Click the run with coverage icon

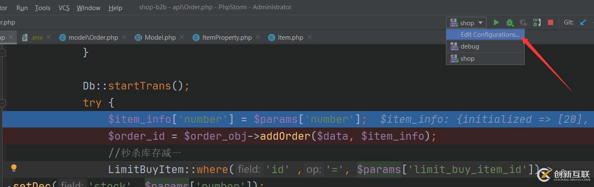[523, 22]
